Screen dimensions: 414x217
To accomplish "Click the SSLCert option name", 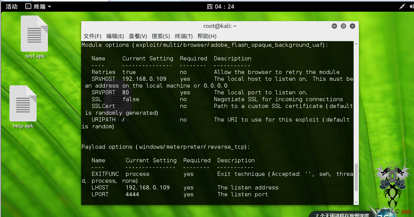I will tap(103, 106).
